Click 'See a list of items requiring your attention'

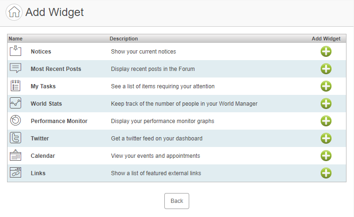point(162,86)
